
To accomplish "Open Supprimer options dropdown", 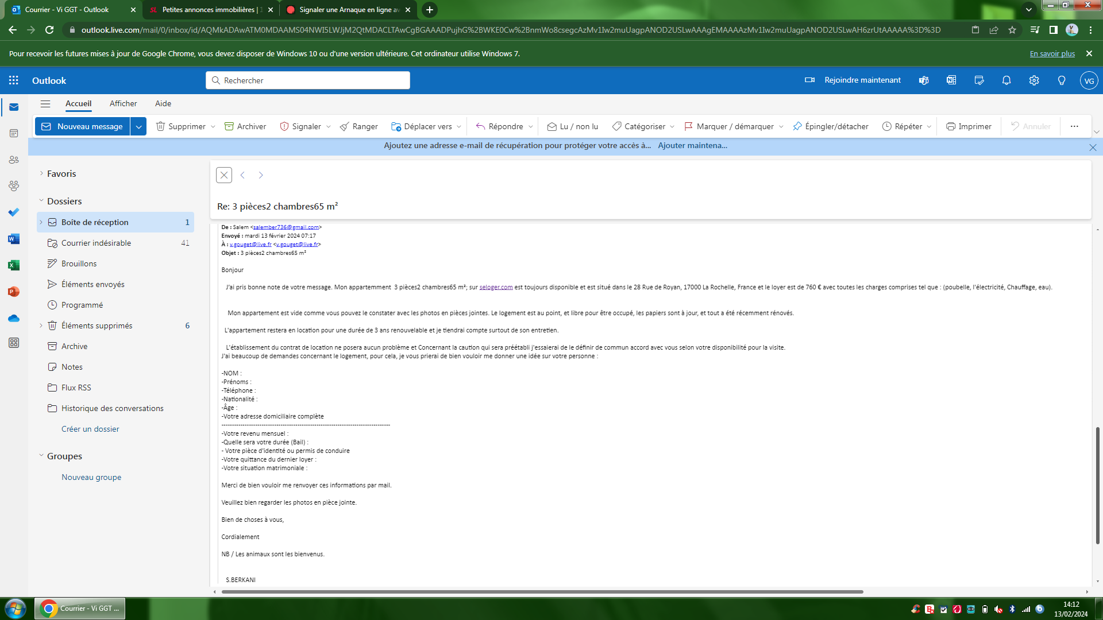I will [x=213, y=126].
